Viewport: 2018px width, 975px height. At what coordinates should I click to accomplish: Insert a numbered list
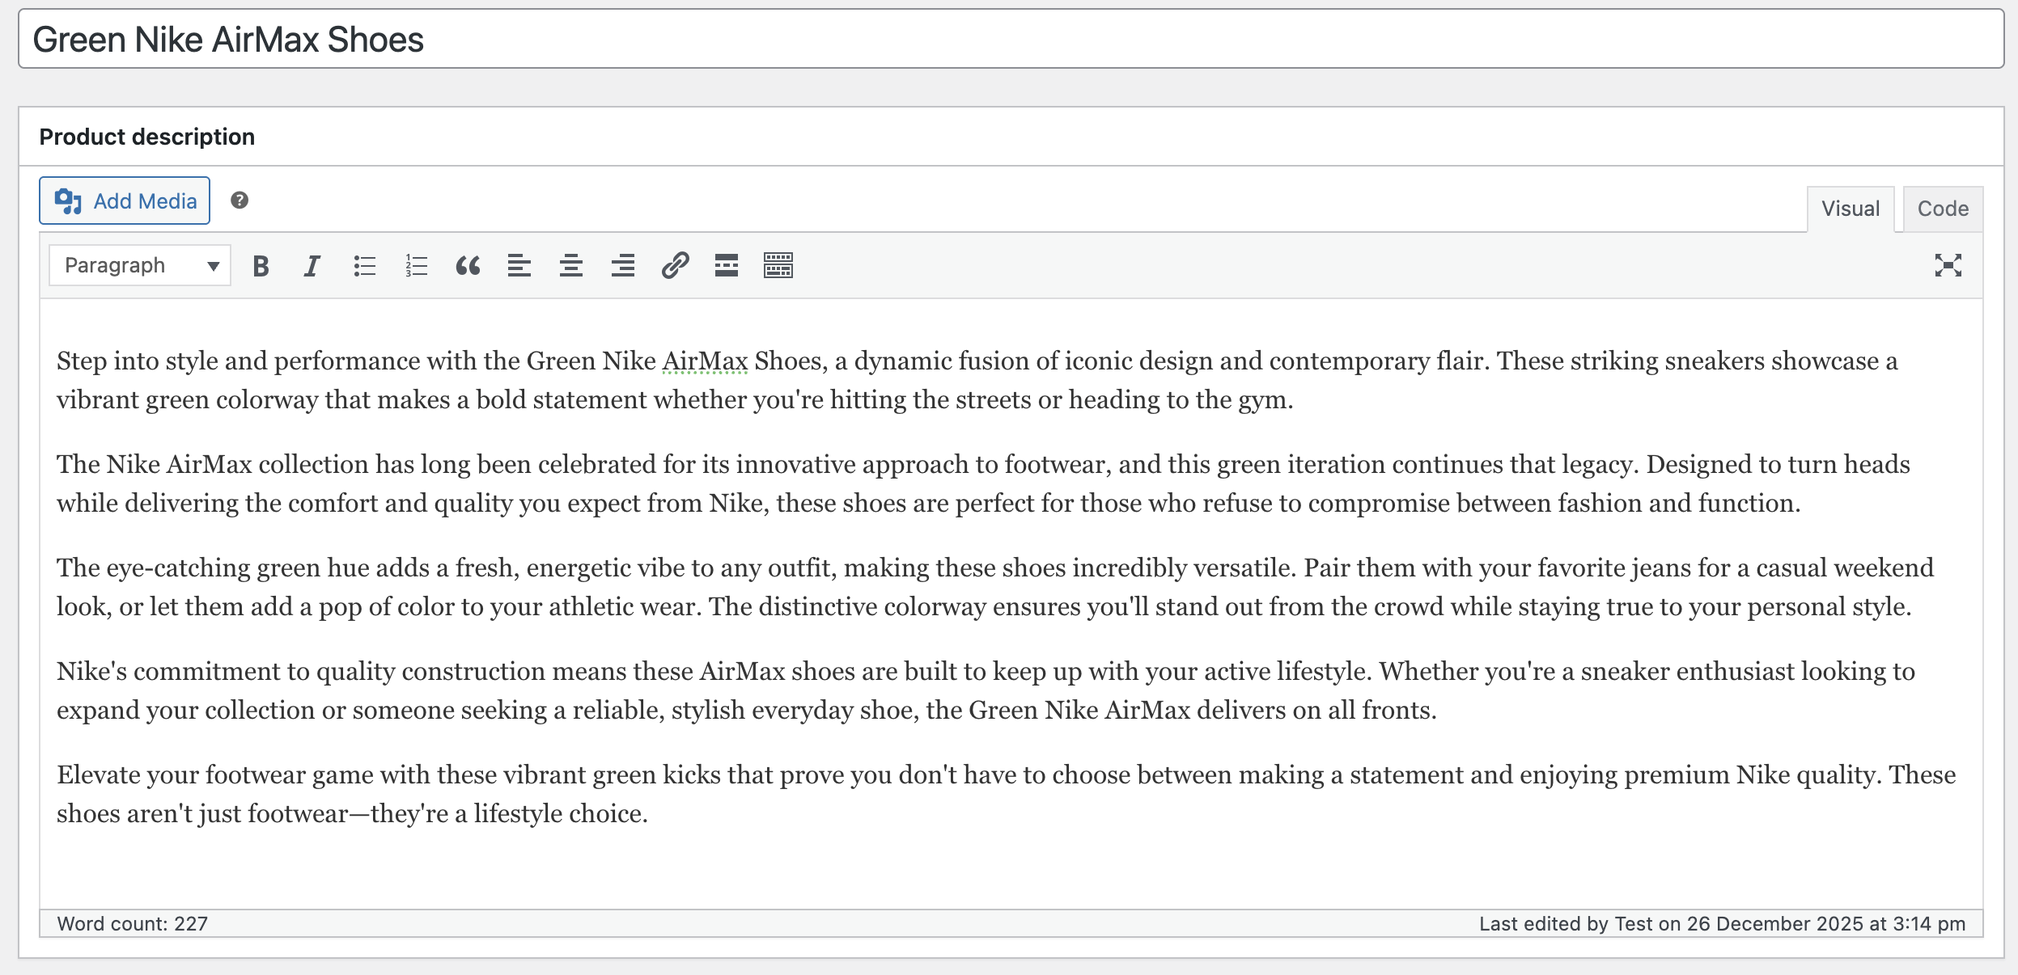point(416,265)
